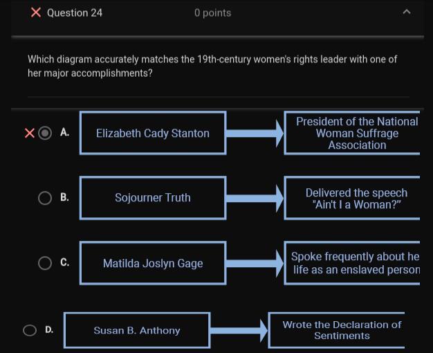Click the Susan B. Anthony box
This screenshot has width=433, height=353.
coord(137,330)
